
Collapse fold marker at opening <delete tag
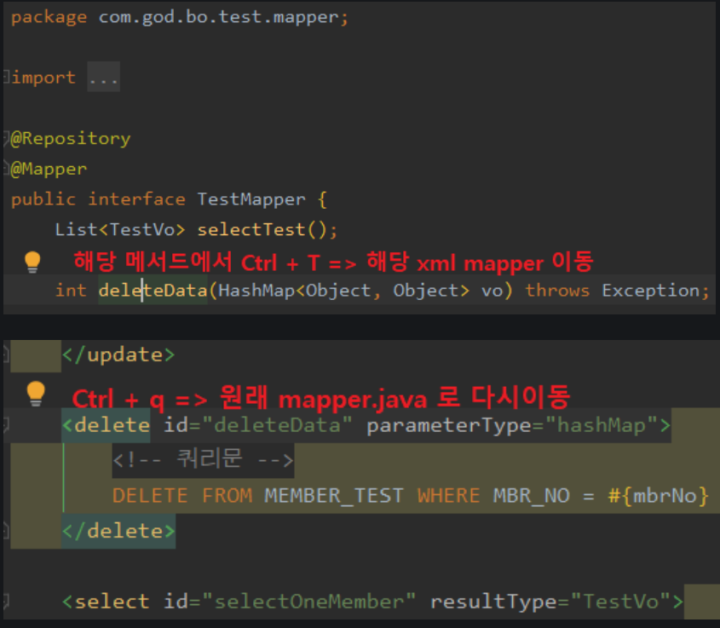click(5, 424)
